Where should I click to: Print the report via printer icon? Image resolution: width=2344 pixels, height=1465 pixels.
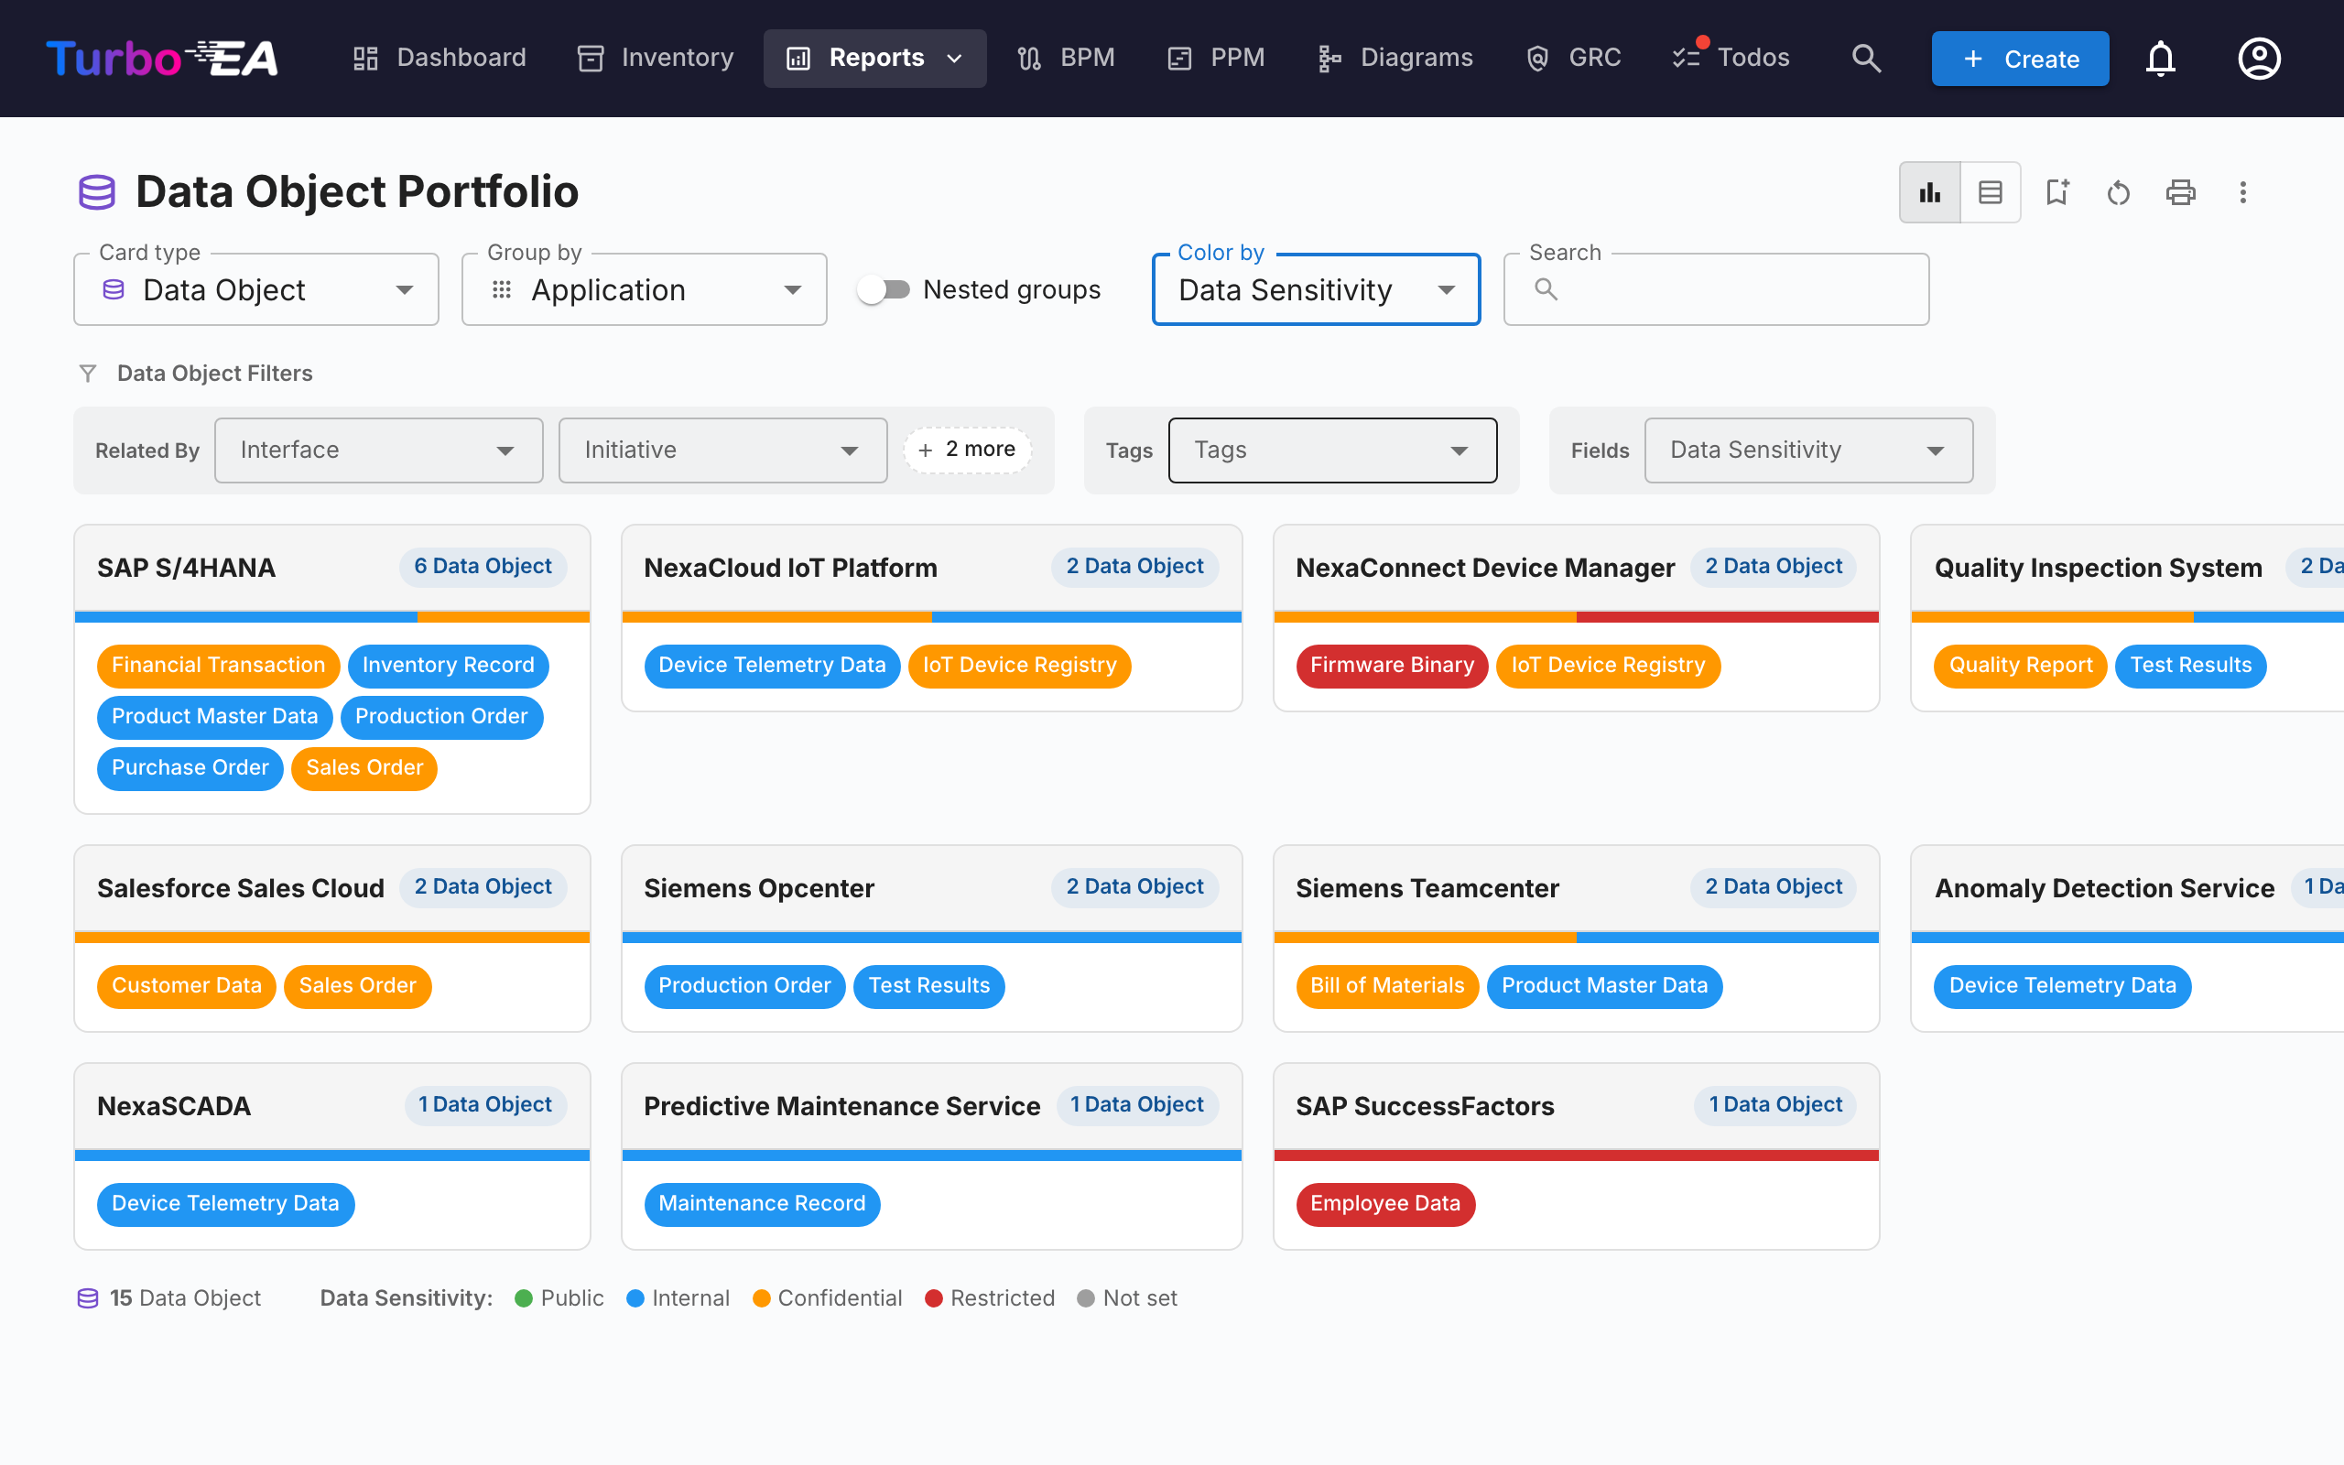[2180, 192]
